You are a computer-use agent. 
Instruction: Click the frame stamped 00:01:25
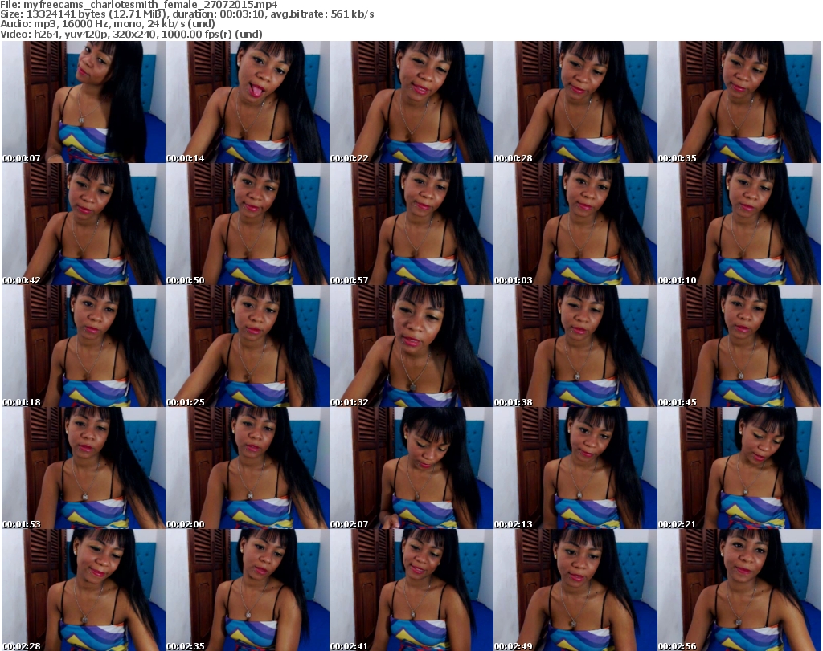point(248,346)
